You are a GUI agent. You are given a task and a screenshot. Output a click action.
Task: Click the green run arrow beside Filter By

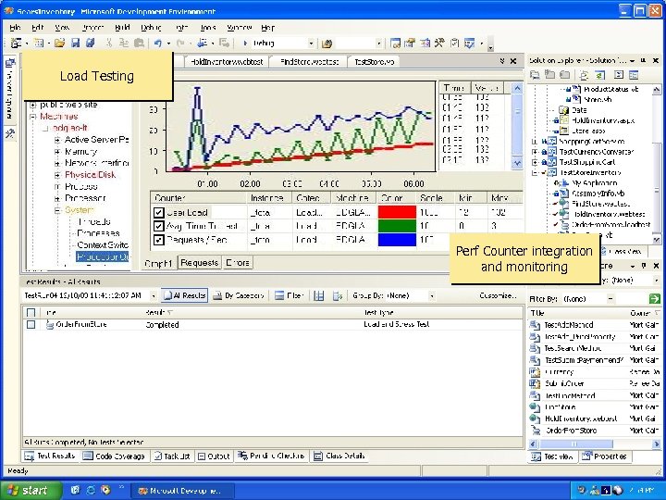coord(655,298)
